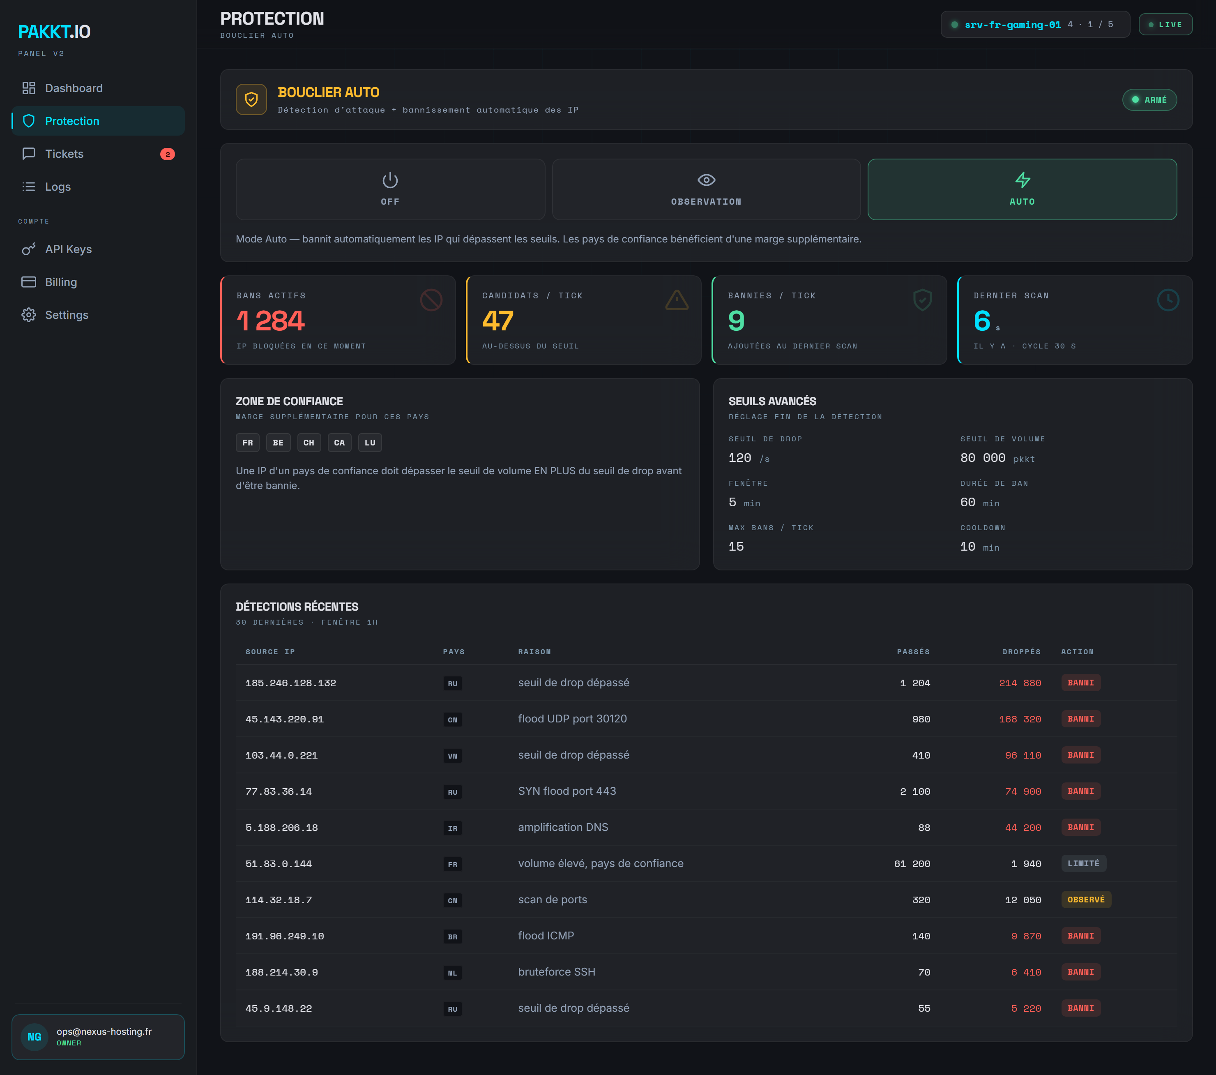Click the Bouclier Auto shield badge icon

[x=251, y=99]
